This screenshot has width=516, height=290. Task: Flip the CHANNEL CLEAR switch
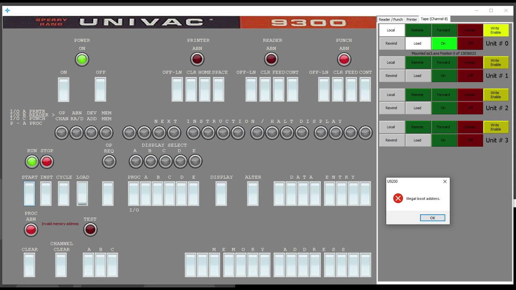pyautogui.click(x=61, y=265)
